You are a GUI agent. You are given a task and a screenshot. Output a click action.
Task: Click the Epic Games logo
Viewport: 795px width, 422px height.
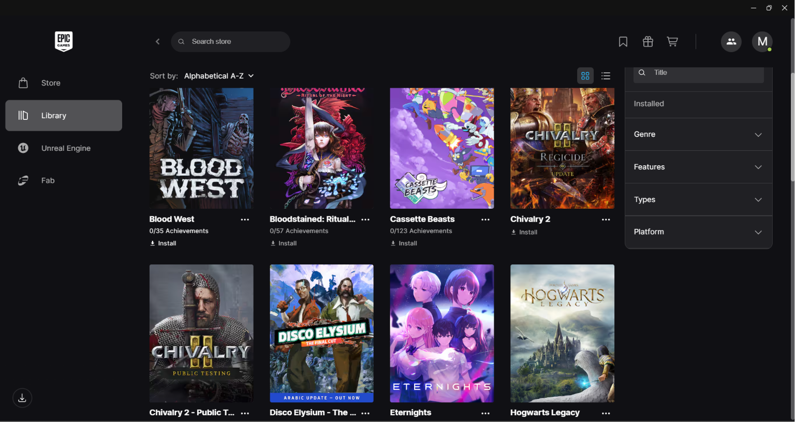[64, 41]
